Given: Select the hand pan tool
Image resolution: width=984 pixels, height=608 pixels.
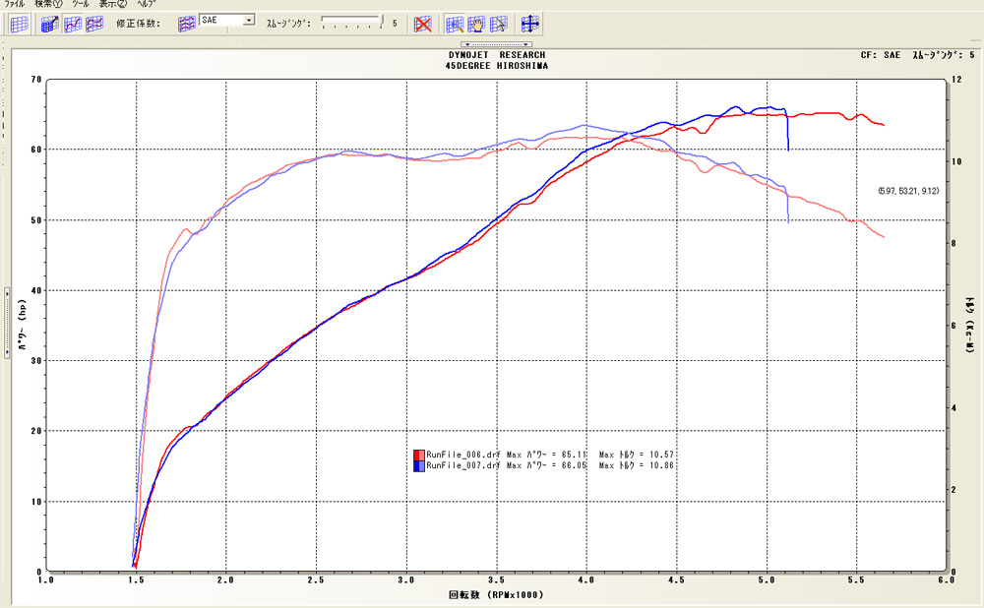Looking at the screenshot, I should pyautogui.click(x=476, y=24).
